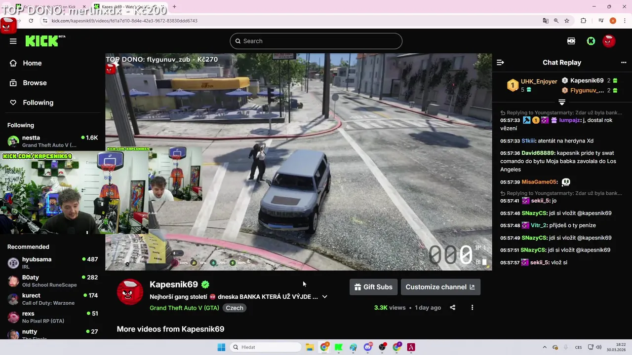632x355 pixels.
Task: Open Kapesnik69 channel avatar
Action: click(x=130, y=292)
